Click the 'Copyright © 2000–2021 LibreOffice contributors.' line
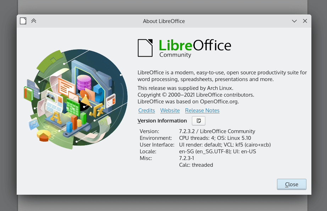Image resolution: width=327 pixels, height=211 pixels. tap(196, 95)
